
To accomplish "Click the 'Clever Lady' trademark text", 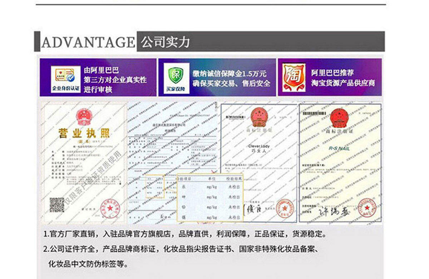I will click(x=259, y=146).
